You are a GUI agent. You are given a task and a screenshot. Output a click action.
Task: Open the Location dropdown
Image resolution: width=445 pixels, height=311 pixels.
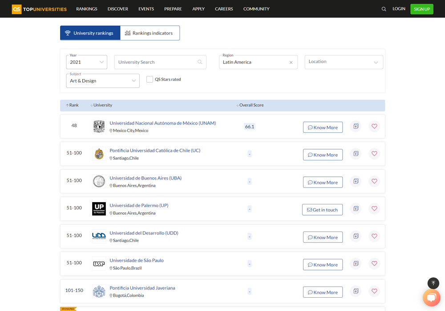tap(344, 62)
